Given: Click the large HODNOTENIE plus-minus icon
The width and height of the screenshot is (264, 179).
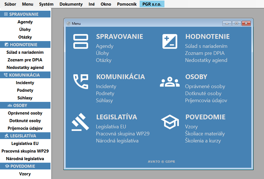Looking at the screenshot, I should coord(170,41).
